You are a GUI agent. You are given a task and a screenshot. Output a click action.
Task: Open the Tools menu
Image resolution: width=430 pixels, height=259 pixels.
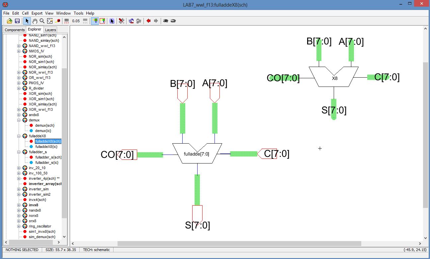[78, 13]
